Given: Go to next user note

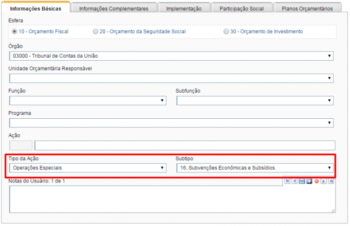Looking at the screenshot, I should tap(323, 181).
